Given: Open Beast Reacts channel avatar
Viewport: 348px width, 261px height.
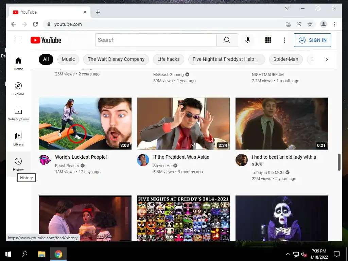Looking at the screenshot, I should point(45,160).
